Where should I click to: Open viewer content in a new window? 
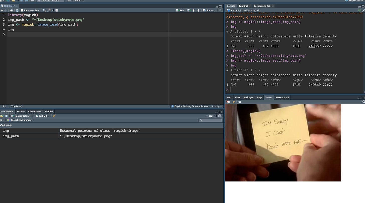point(239,102)
